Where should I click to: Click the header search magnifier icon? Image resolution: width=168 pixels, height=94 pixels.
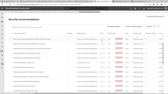tap(106, 8)
